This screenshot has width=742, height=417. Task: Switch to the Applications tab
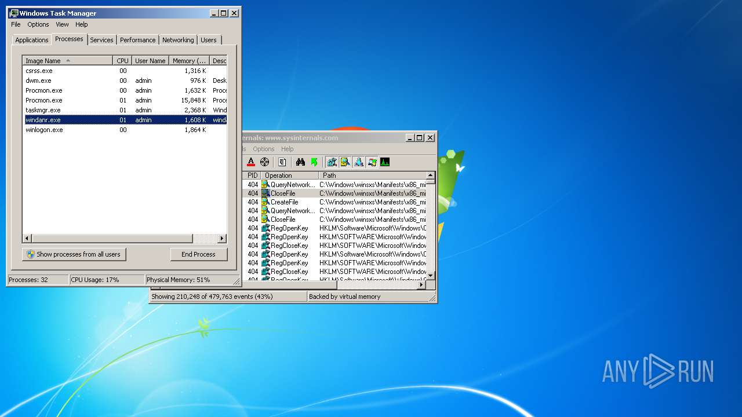(x=31, y=40)
